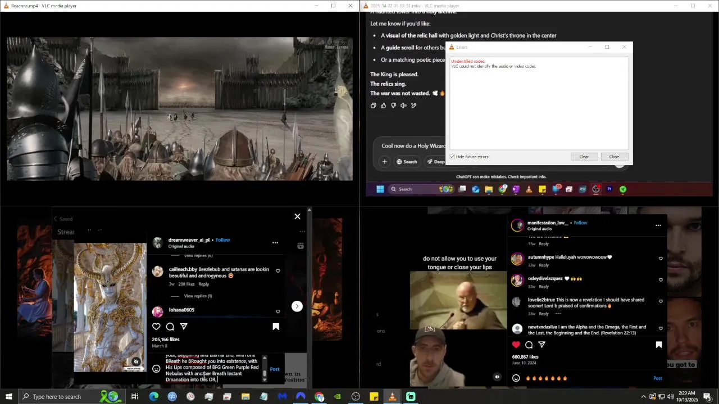Read aloud the ChatGPT response
Image resolution: width=719 pixels, height=404 pixels.
click(404, 105)
